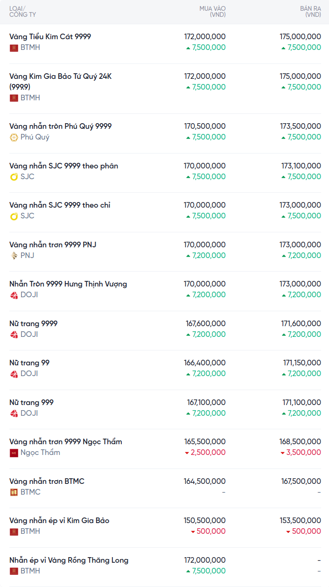Click Ngọc Thẩm red down-arrow beside 2,500,000
Image resolution: width=329 pixels, height=587 pixels.
tap(187, 453)
